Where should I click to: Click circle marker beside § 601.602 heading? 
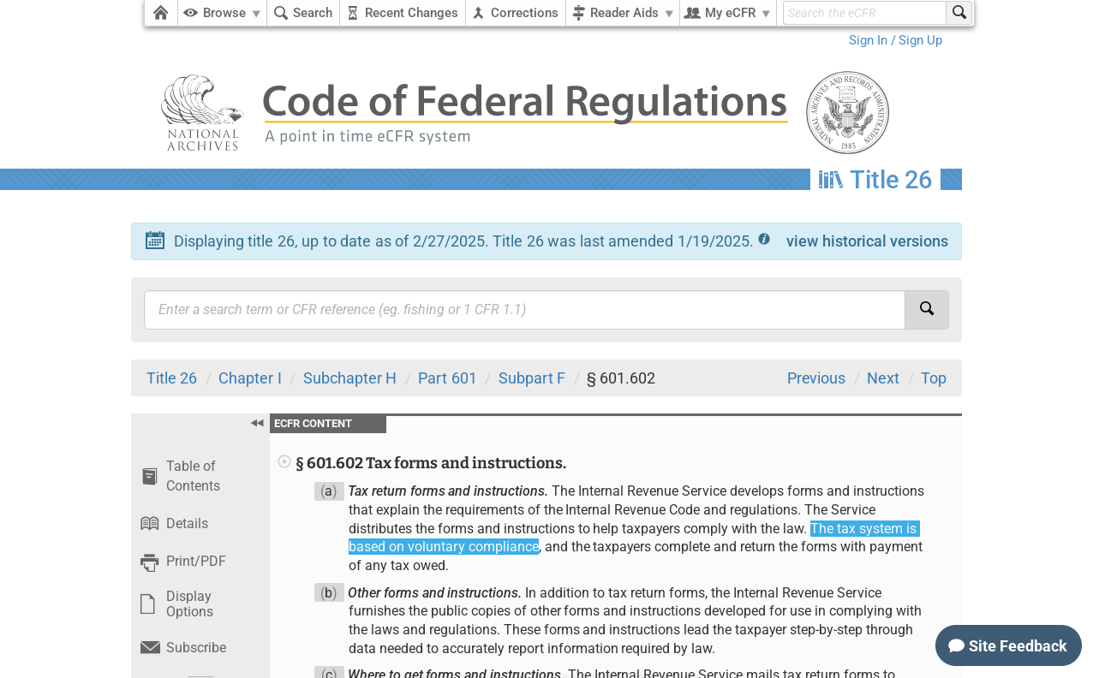284,461
